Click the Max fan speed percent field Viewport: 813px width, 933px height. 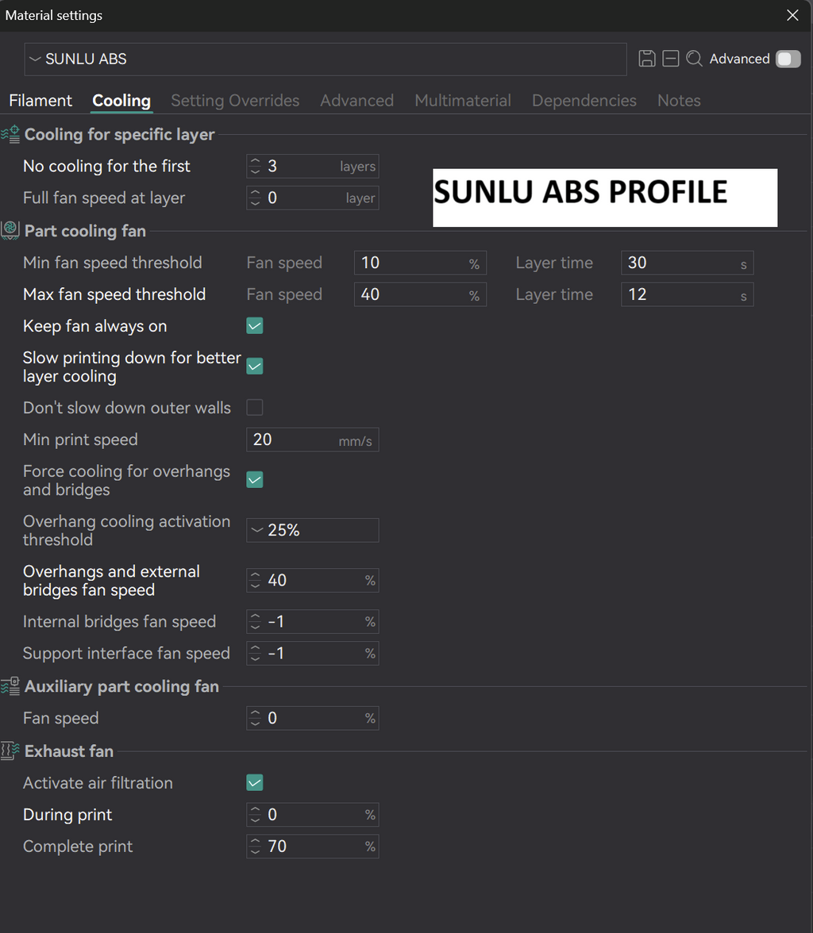[x=420, y=294]
